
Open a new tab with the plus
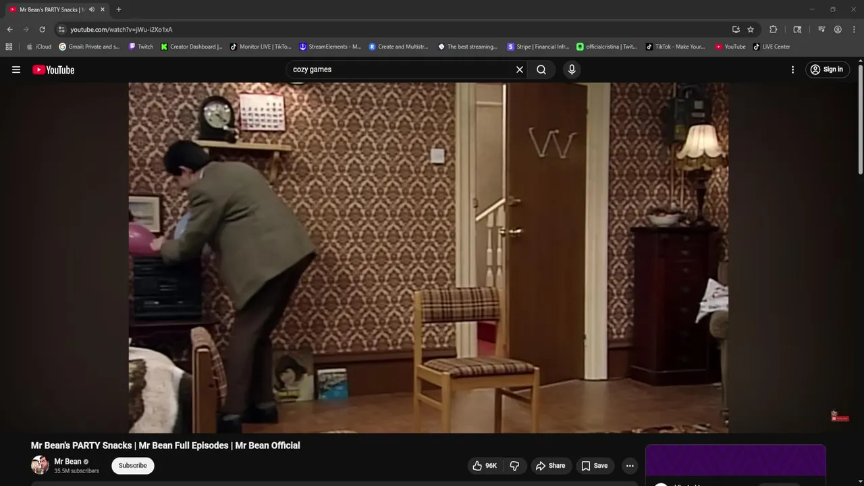(x=119, y=9)
